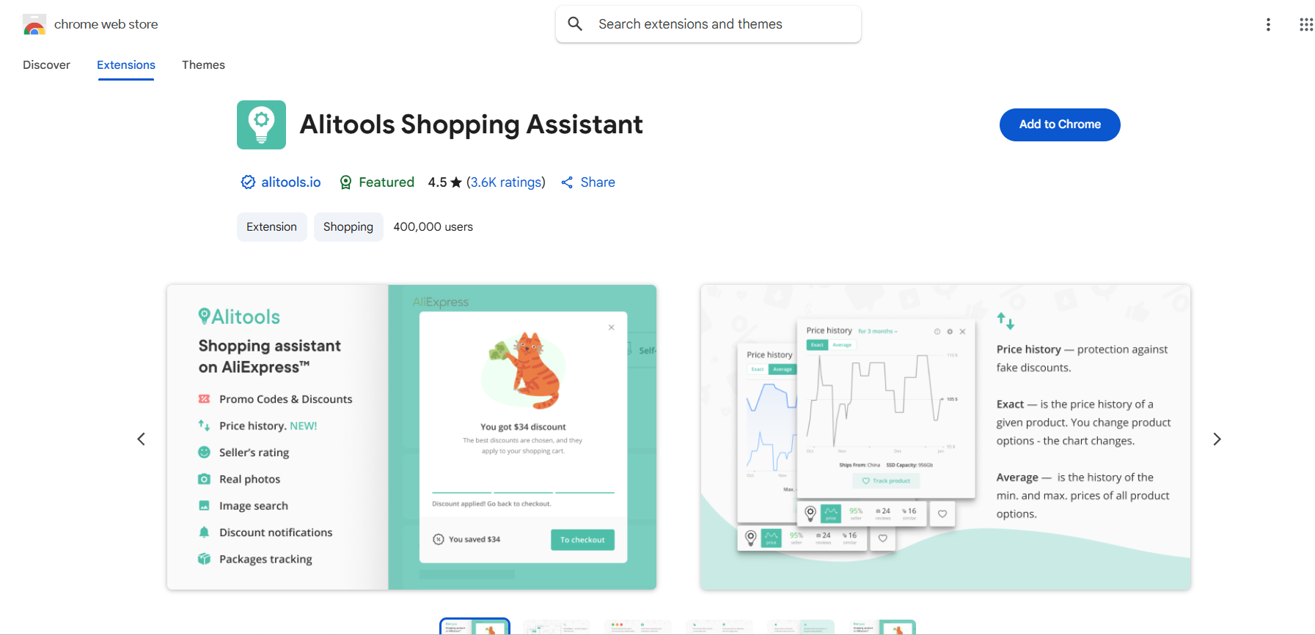Open the Shopping assistant on AliExpress screenshot
1315x635 pixels.
pyautogui.click(x=411, y=437)
